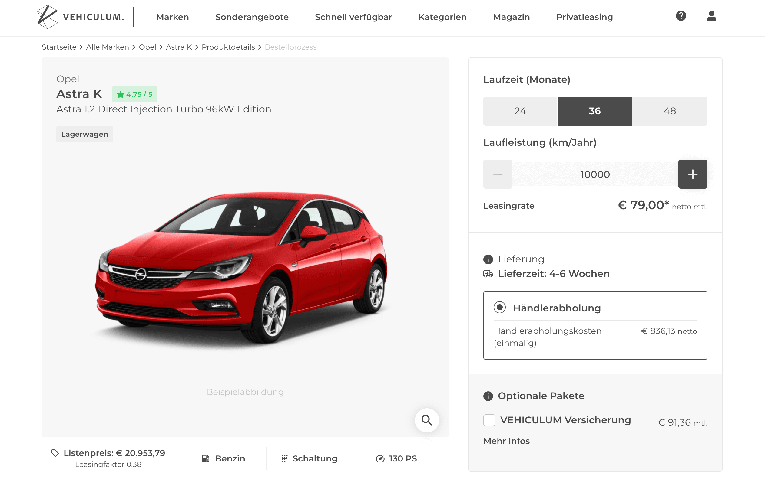Screen dimensions: 765x479
Task: Open the Mehr Infos link
Action: (x=506, y=441)
